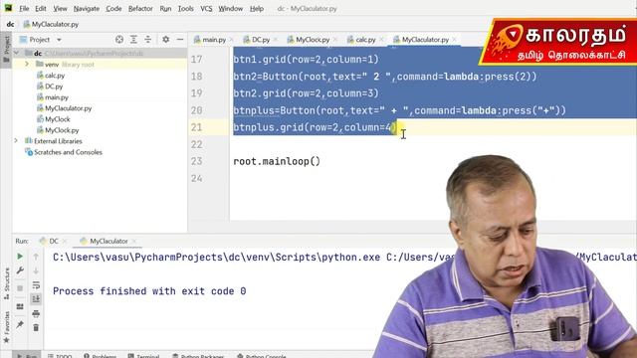The height and width of the screenshot is (358, 637).
Task: Click the print icon in run console
Action: (36, 313)
